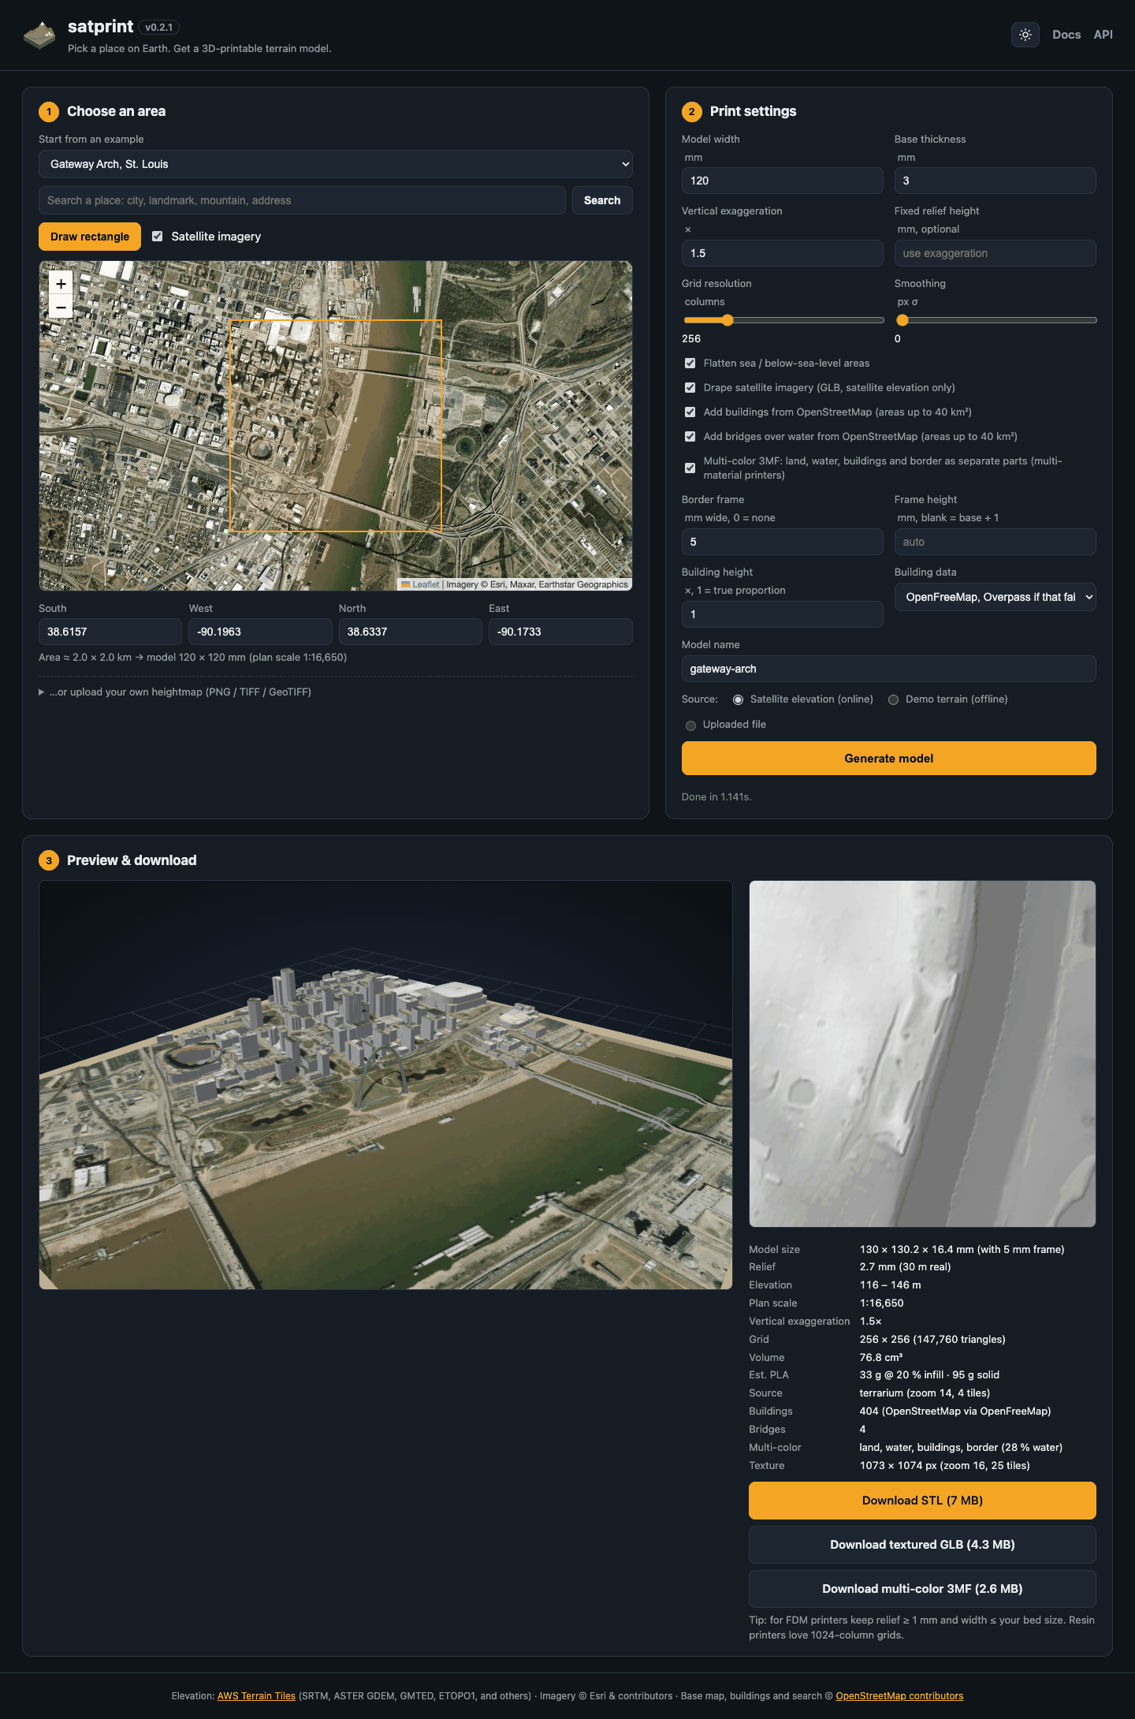This screenshot has width=1135, height=1719.
Task: Click the "1:16,650" plan scale value
Action: click(x=881, y=1303)
